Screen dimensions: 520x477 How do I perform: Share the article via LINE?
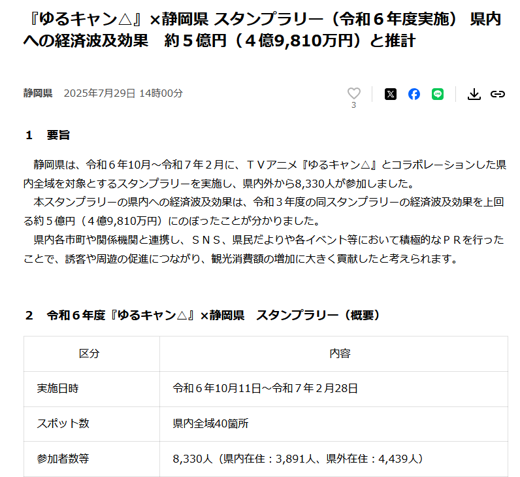(x=438, y=94)
